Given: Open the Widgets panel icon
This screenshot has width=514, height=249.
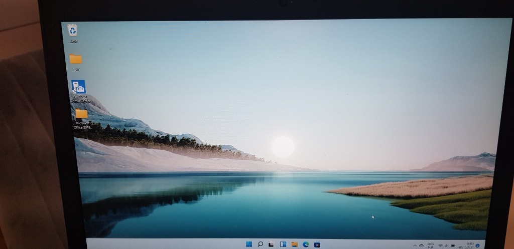Looking at the screenshot, I should 283,244.
